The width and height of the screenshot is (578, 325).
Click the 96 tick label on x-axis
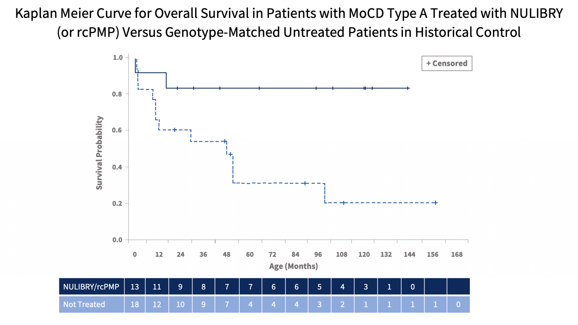point(318,254)
